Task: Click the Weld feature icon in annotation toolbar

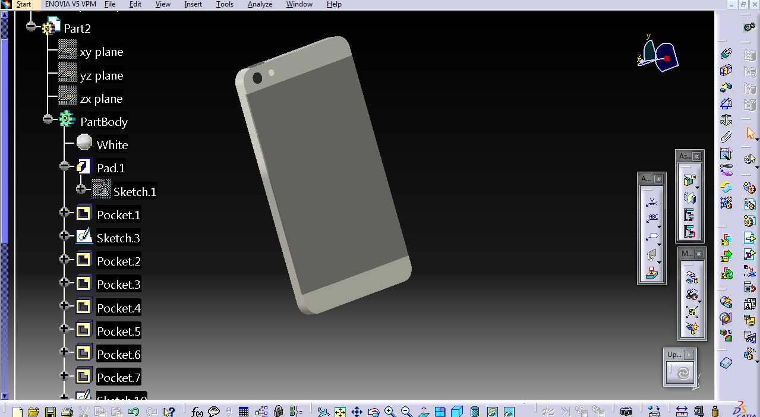Action: [652, 202]
